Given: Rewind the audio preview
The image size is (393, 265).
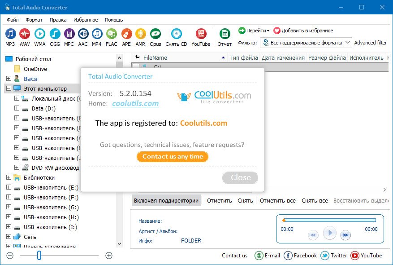Looking at the screenshot, I should [313, 235].
